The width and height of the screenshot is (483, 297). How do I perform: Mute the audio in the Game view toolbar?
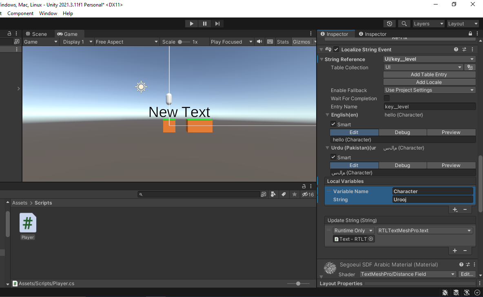[x=259, y=42]
